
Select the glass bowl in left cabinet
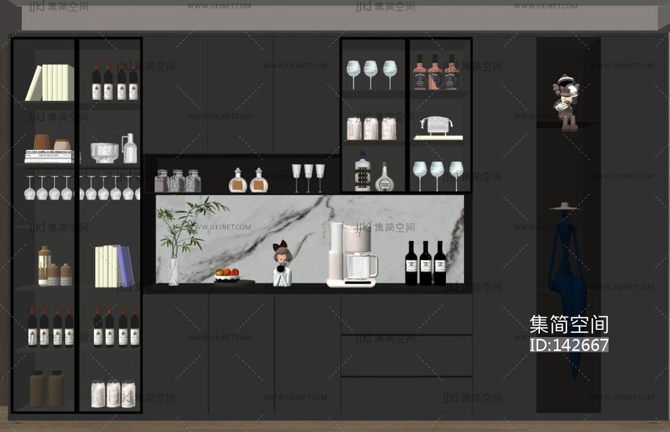click(105, 153)
